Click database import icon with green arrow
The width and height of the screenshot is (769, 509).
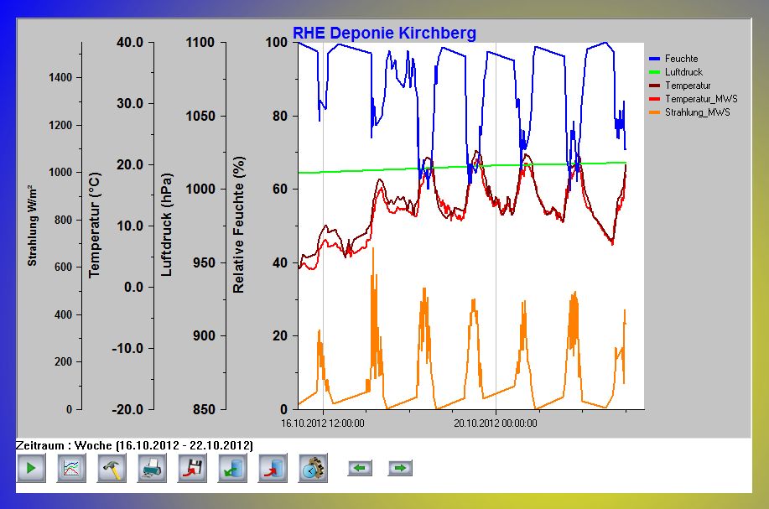click(x=232, y=468)
